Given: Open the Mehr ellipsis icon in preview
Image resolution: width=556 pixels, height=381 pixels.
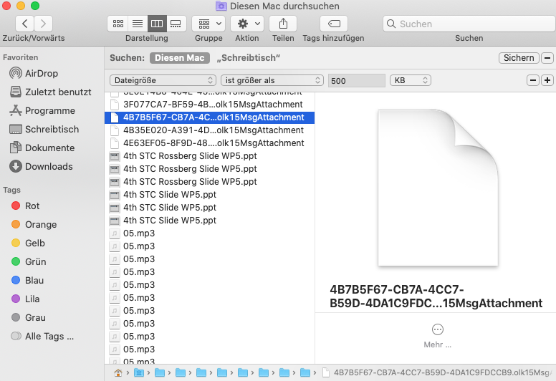Looking at the screenshot, I should click(x=438, y=329).
